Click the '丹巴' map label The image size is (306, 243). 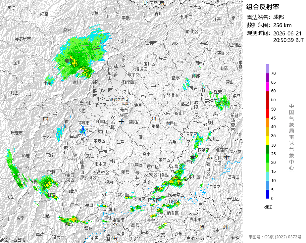(14, 93)
